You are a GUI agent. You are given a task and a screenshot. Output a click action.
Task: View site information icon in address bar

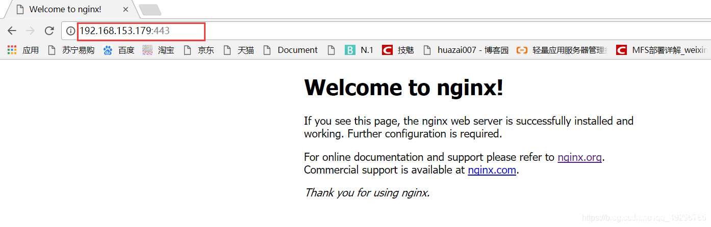click(x=71, y=31)
